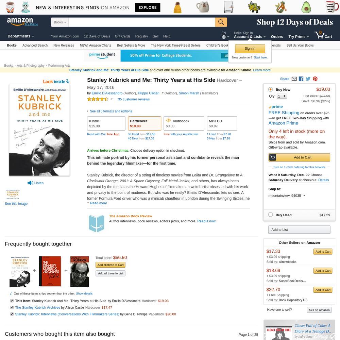
Task: Share on Twitter bird icon
Action: coord(308,79)
